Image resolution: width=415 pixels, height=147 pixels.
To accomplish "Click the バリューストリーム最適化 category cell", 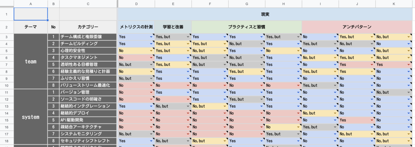I will pos(88,85).
